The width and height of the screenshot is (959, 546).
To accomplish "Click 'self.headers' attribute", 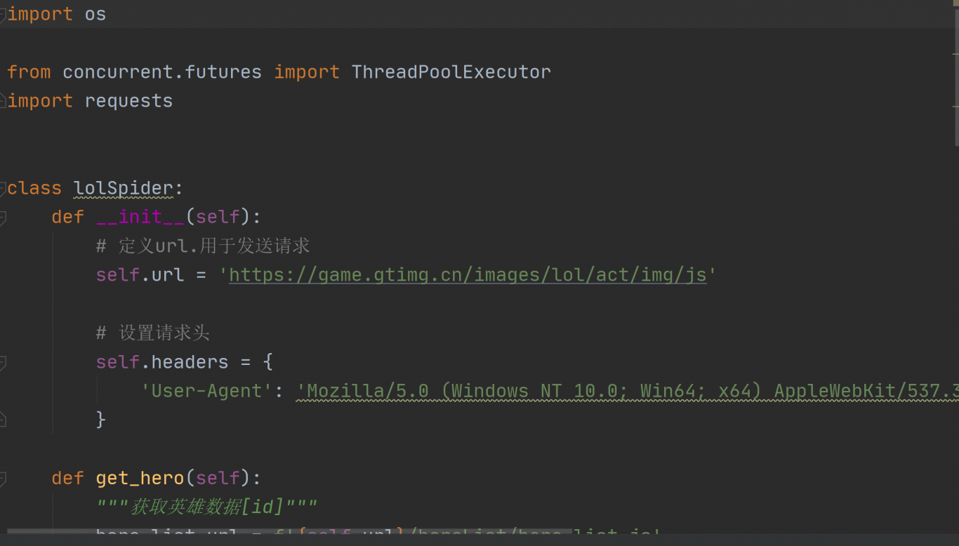I will [x=162, y=362].
